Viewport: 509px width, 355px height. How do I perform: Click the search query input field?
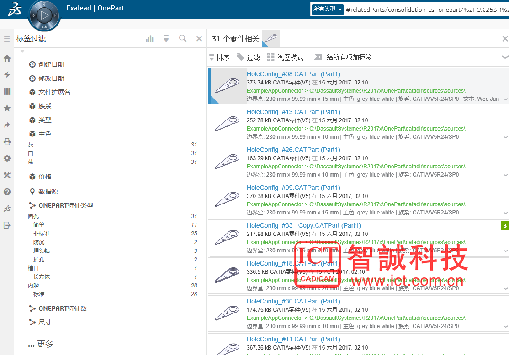click(426, 10)
